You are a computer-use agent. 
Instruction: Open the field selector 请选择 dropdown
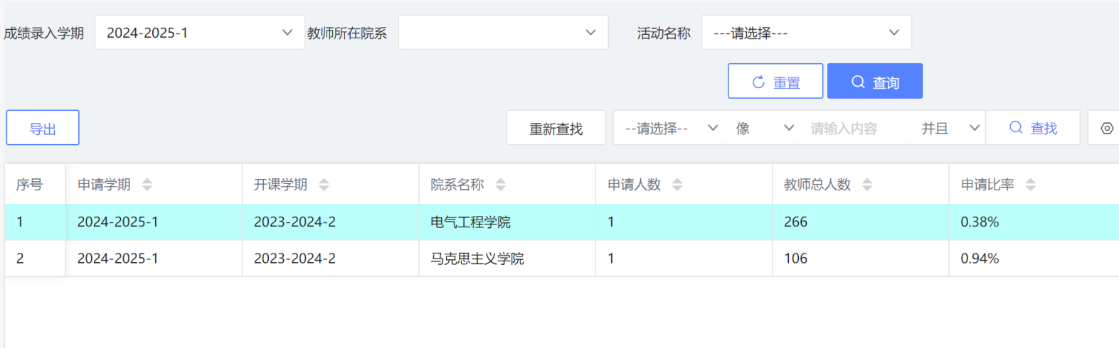[669, 129]
